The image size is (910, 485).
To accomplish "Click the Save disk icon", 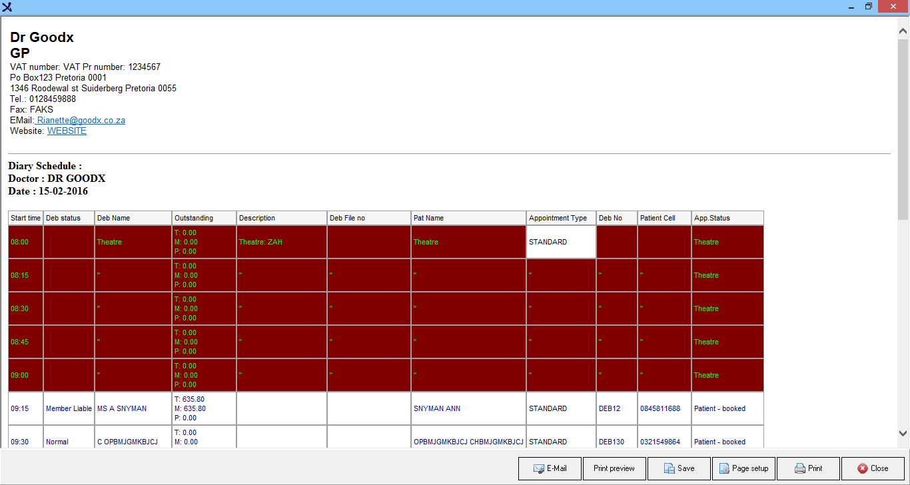I will tap(669, 468).
